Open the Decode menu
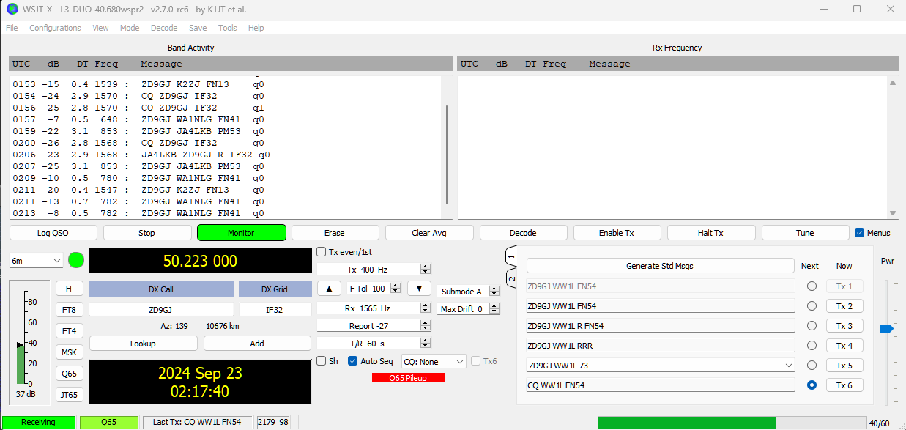The image size is (906, 430). (x=164, y=28)
